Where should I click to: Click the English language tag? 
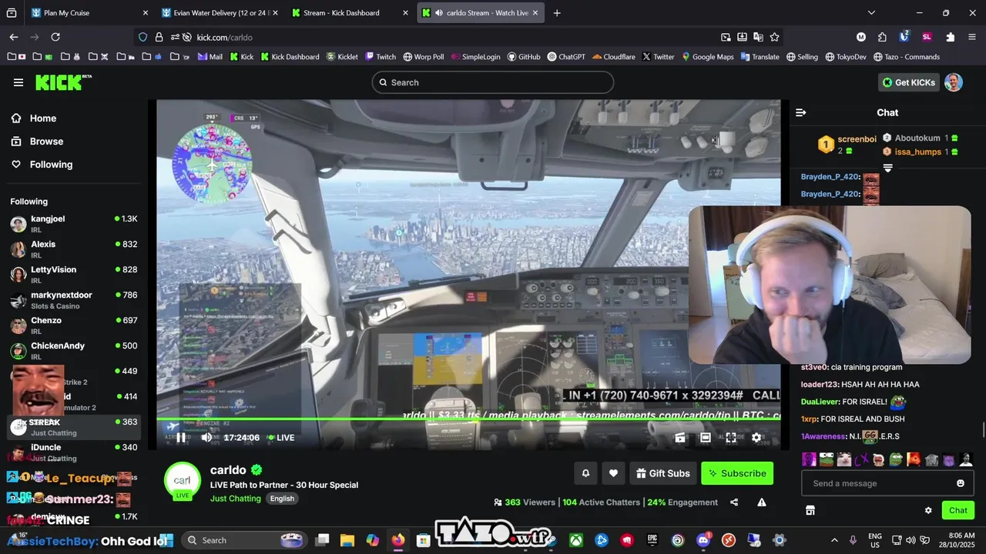282,499
